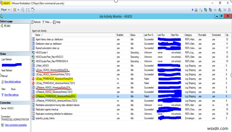Viewport: 232px width, 132px height.
Task: Select job 'LSRestore_PRIMEHEAD_AdventureWorksLT2012'
Action: (x=56, y=101)
